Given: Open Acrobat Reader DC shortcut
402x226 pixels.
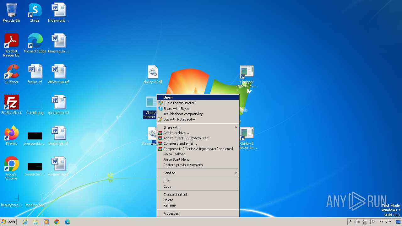Looking at the screenshot, I should click(11, 45).
